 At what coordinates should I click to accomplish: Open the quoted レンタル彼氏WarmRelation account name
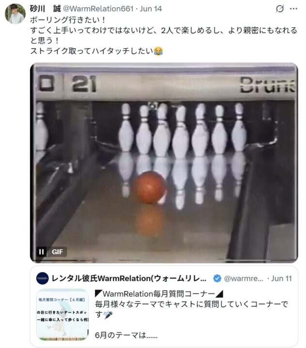coord(129,278)
